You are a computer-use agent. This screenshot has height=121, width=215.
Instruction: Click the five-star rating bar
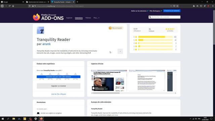coord(155,37)
